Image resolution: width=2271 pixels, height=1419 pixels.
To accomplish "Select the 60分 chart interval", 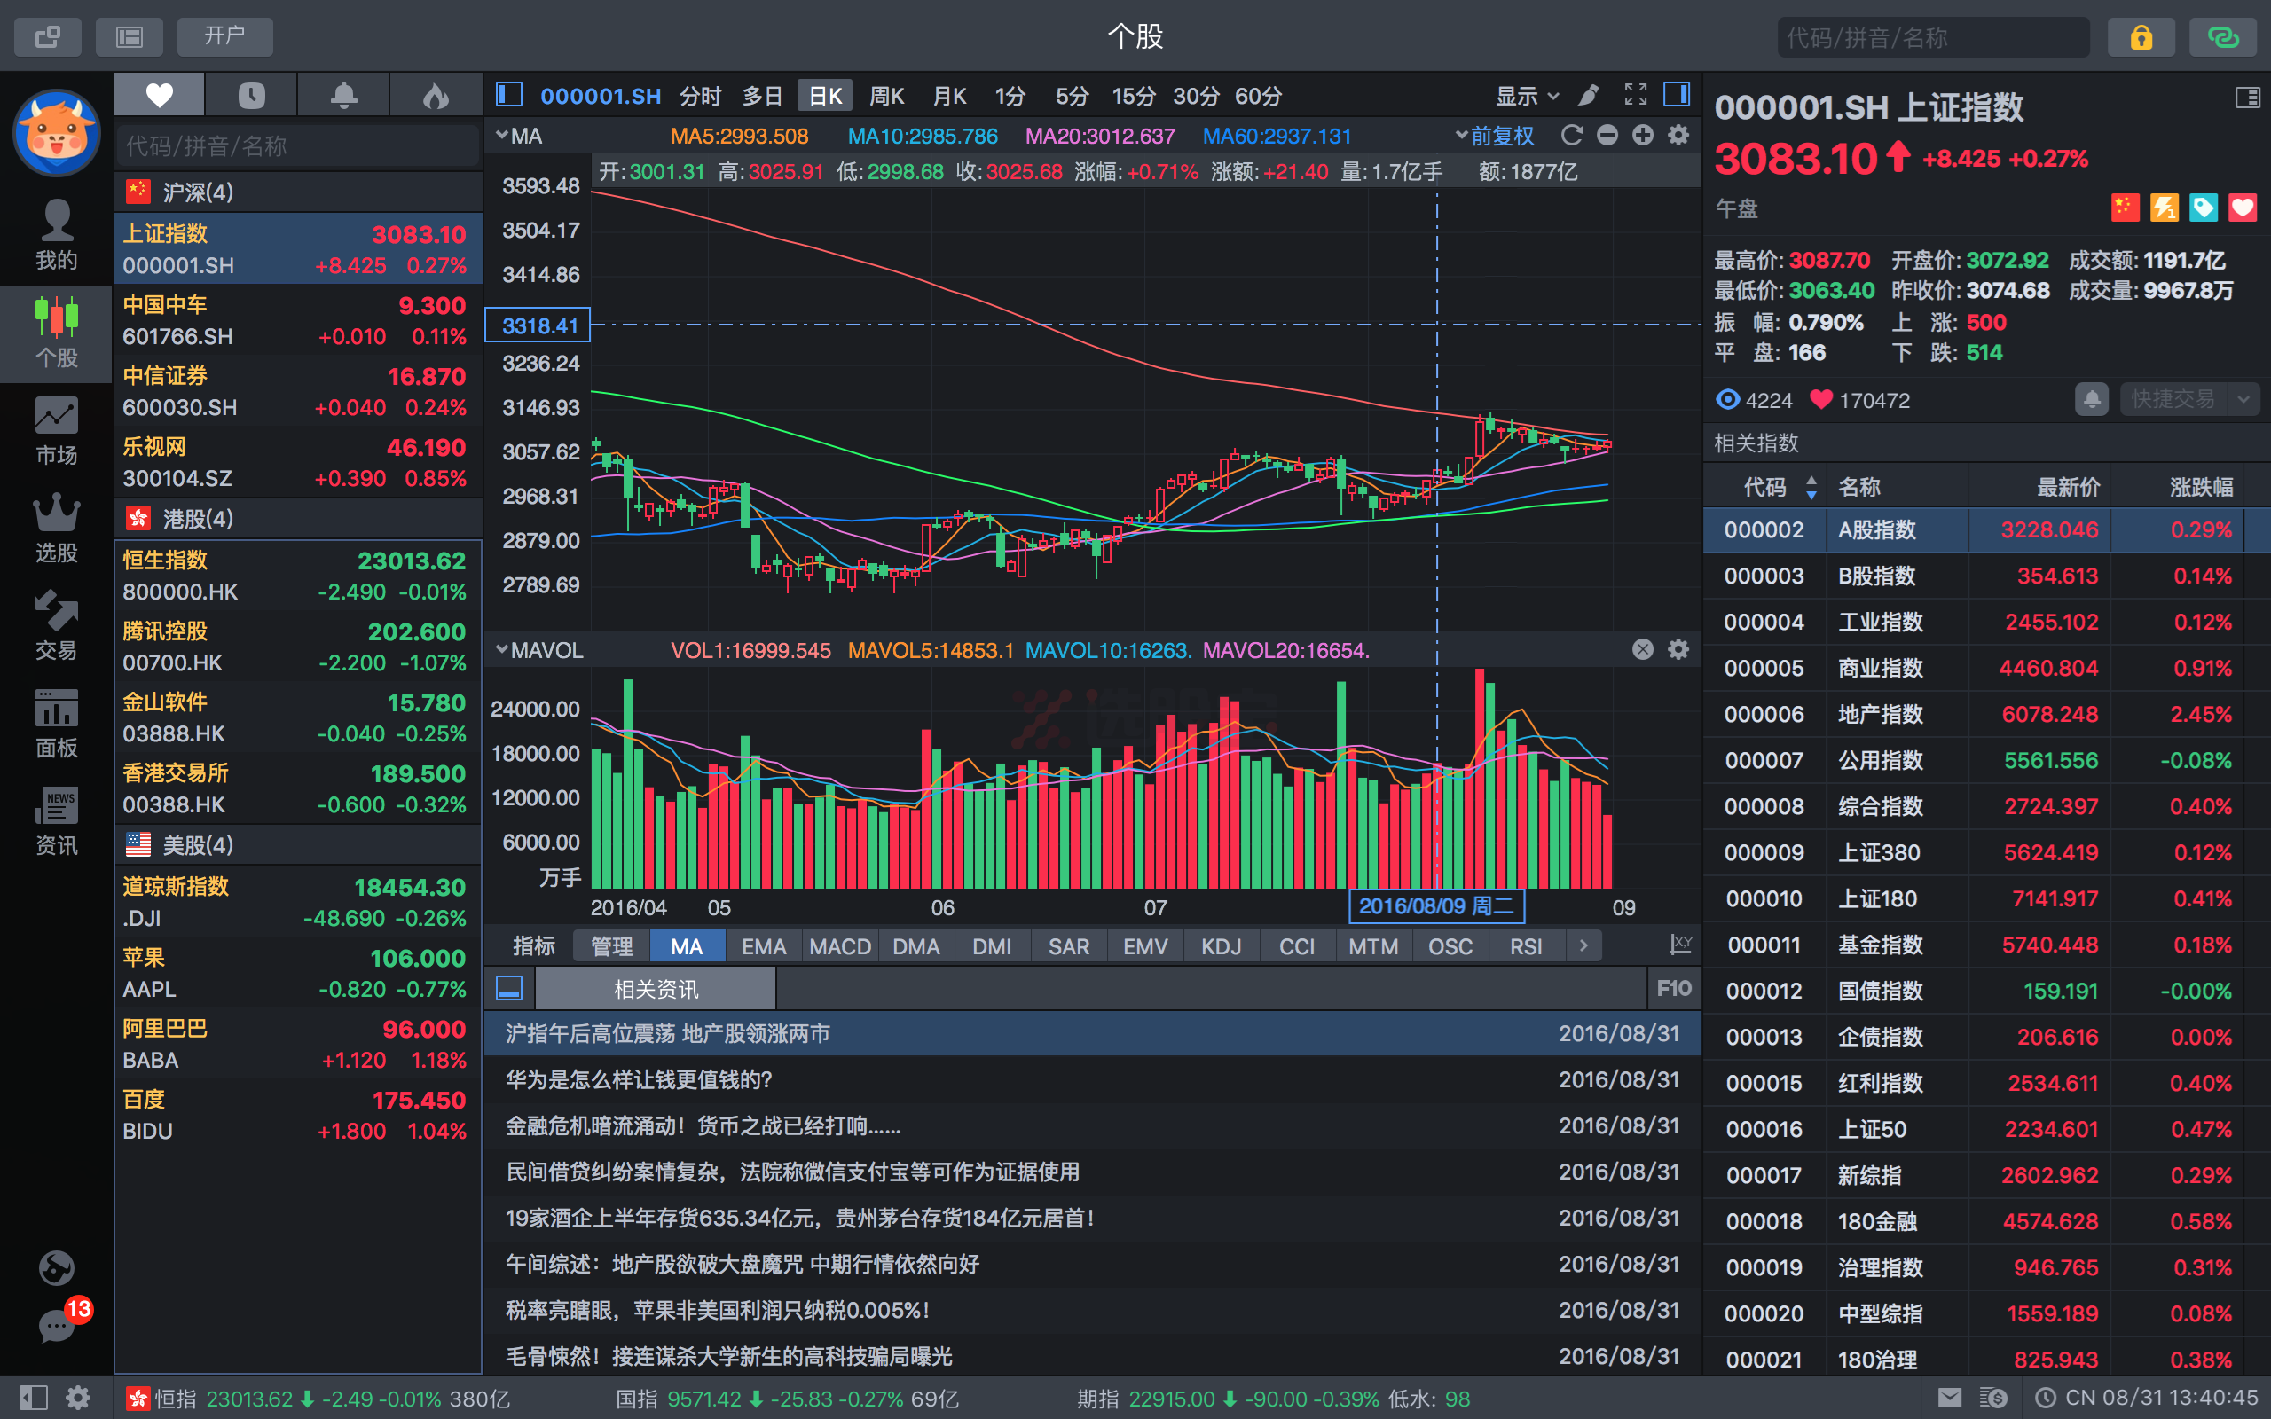I will 1259,96.
